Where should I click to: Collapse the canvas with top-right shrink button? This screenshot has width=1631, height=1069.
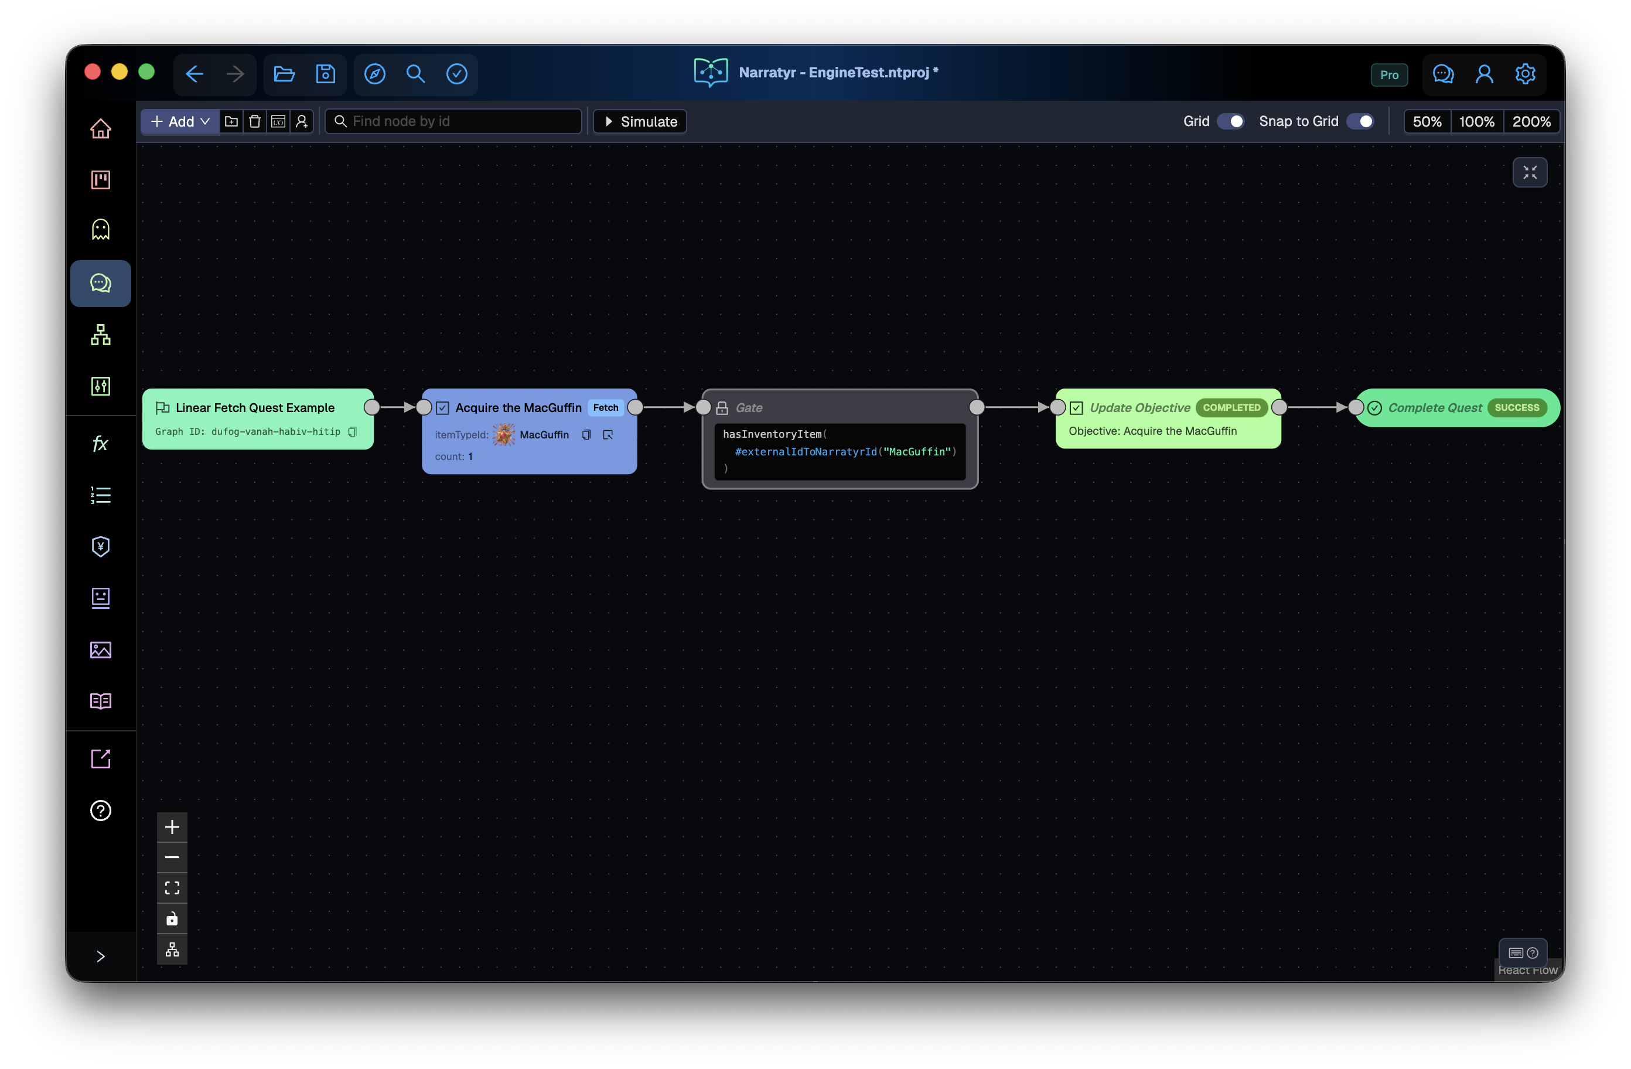coord(1530,172)
